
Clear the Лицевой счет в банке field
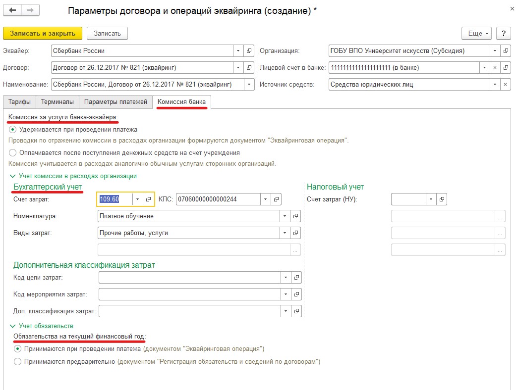click(x=495, y=67)
